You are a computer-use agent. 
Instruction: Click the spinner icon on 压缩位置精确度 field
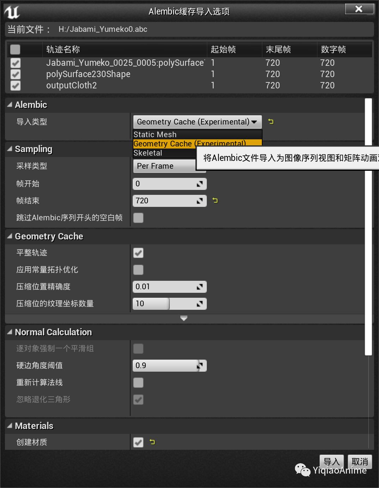(200, 286)
